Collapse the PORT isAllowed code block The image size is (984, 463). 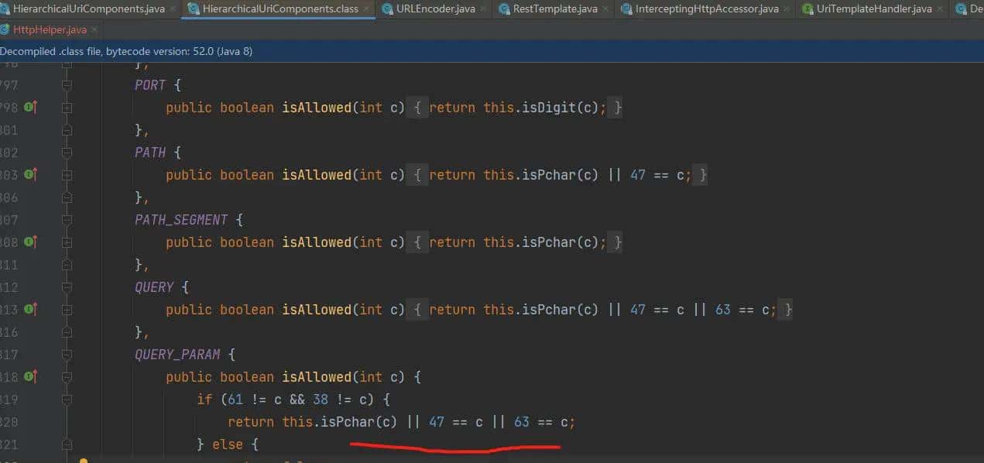point(66,107)
